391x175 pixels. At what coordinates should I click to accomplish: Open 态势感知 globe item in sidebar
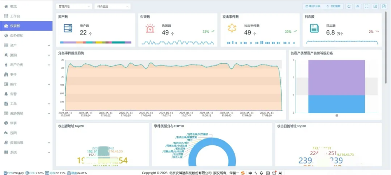pyautogui.click(x=26, y=35)
